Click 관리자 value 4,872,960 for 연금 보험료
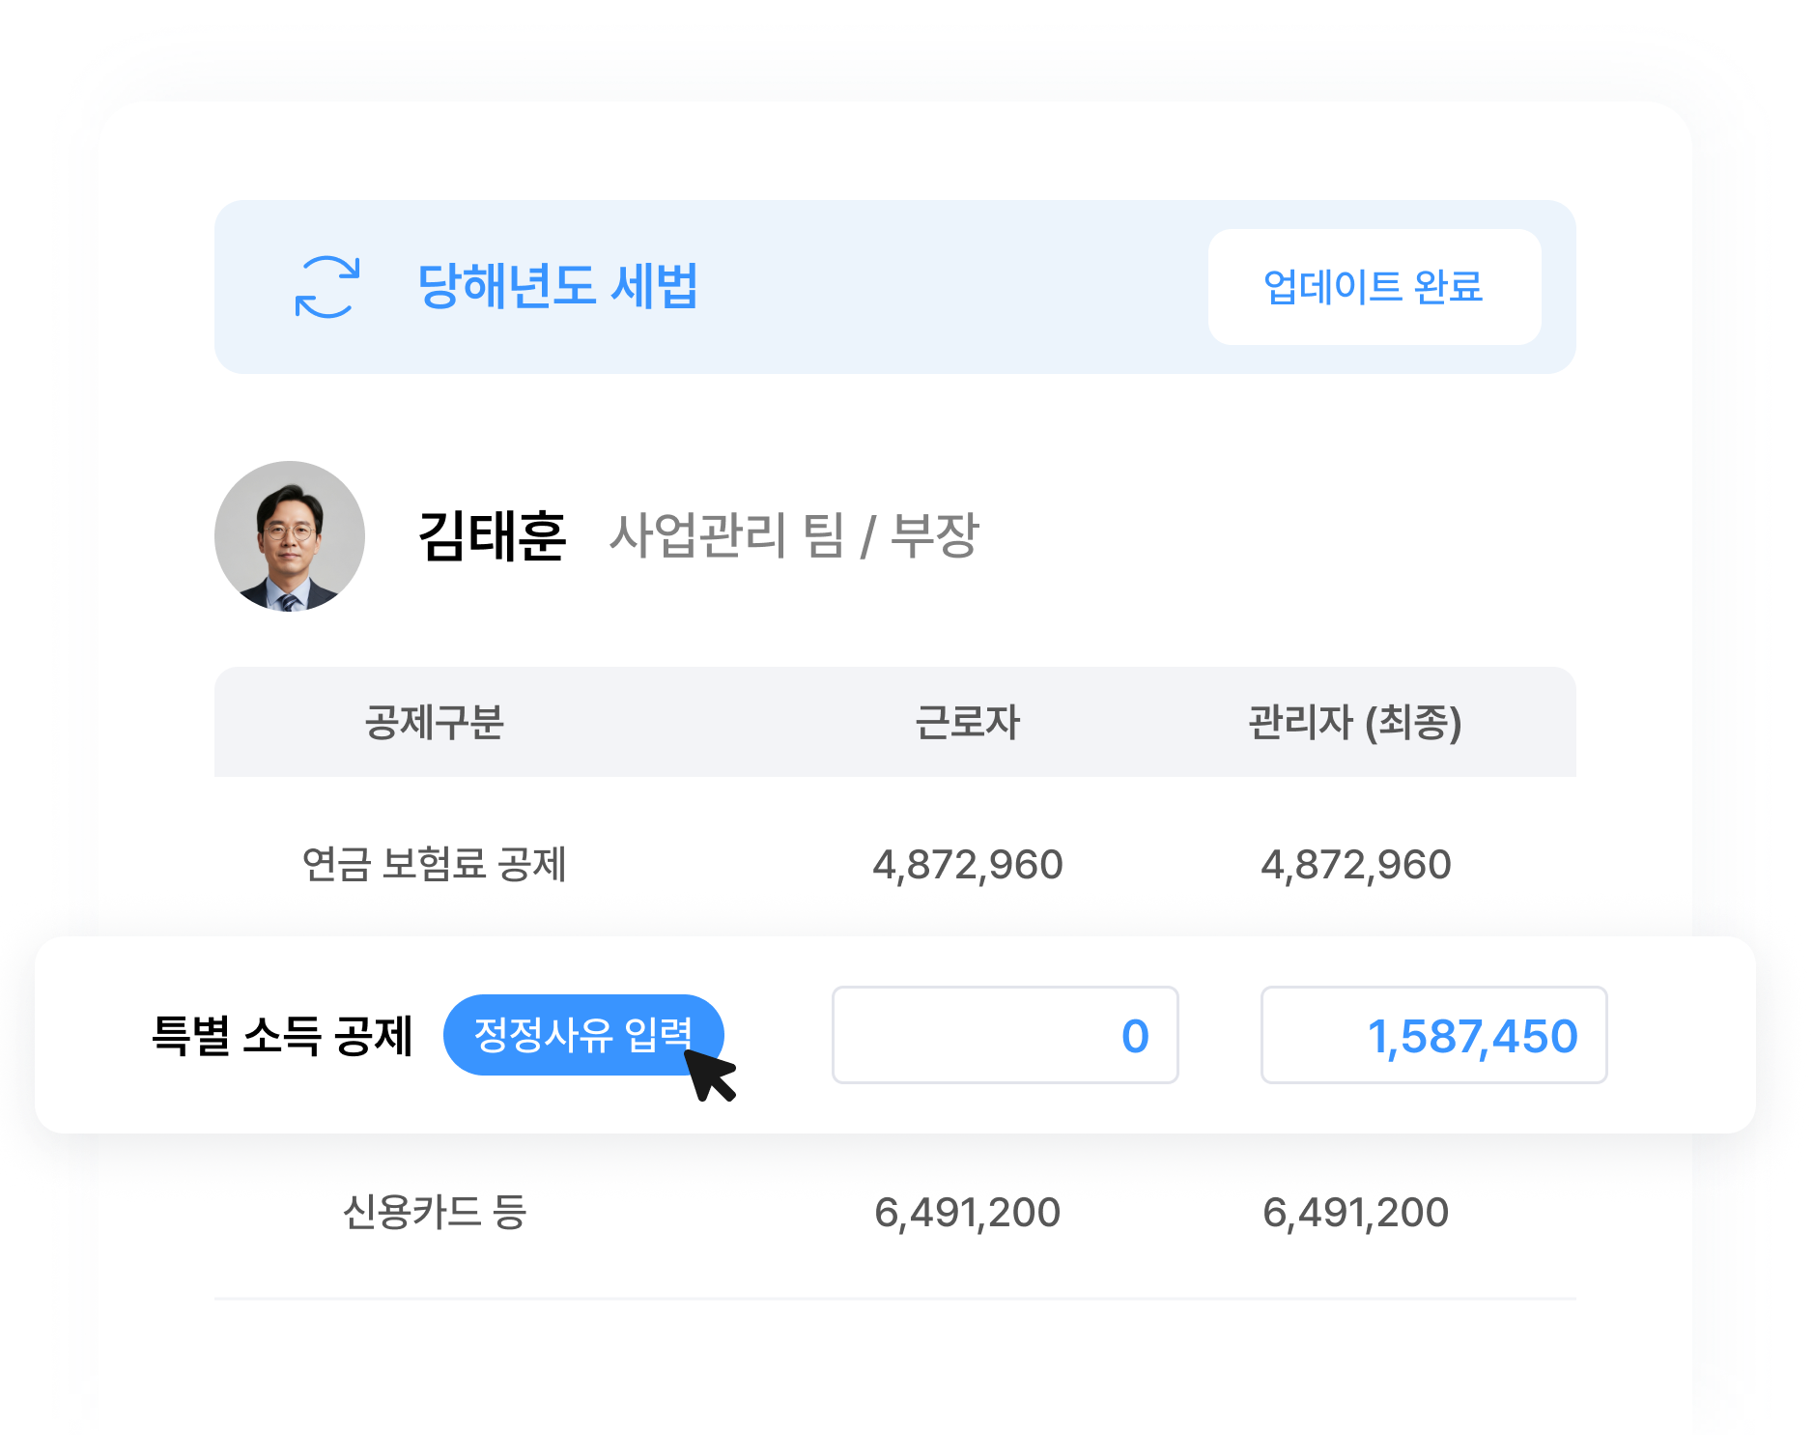1814x1435 pixels. click(x=1355, y=864)
